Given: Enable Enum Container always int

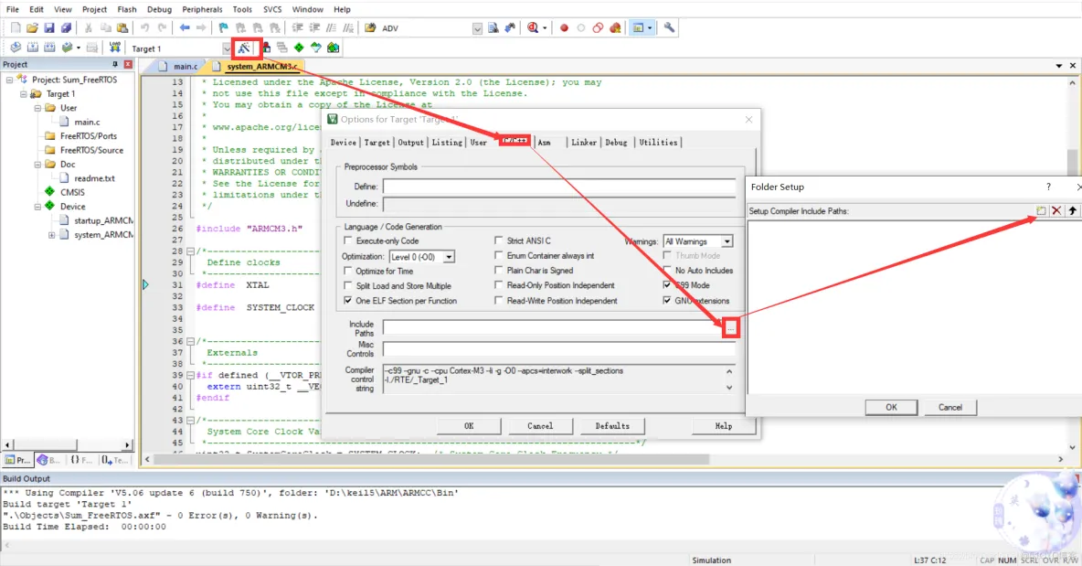Looking at the screenshot, I should tap(498, 255).
